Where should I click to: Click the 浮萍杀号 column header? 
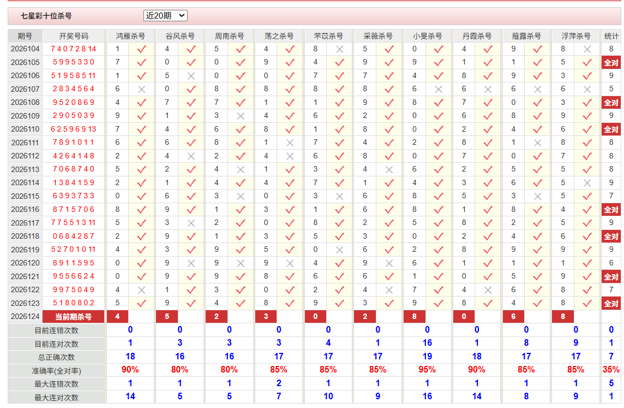coord(576,36)
